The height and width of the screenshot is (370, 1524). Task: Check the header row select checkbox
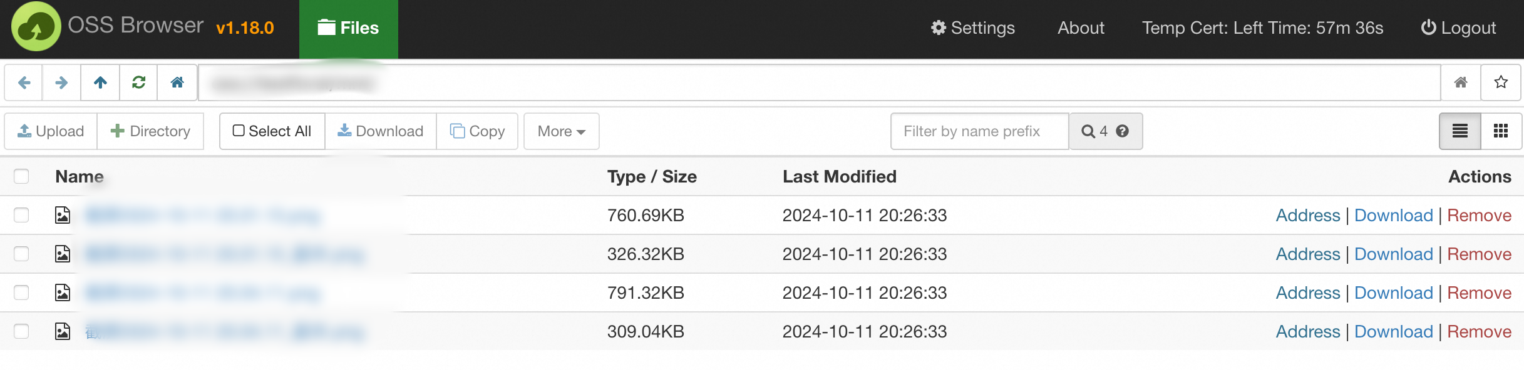[x=21, y=176]
